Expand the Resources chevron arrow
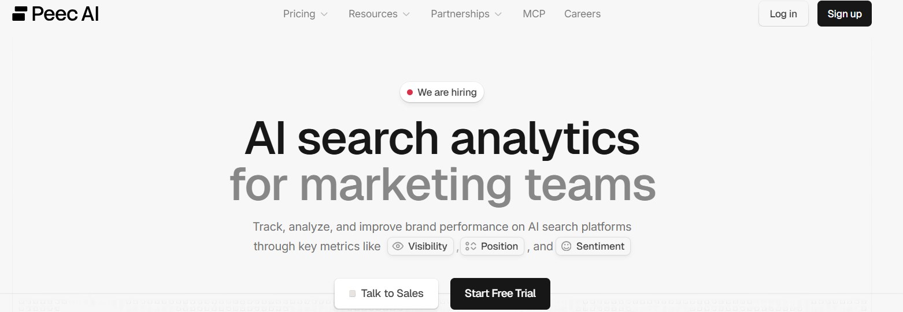 point(406,14)
